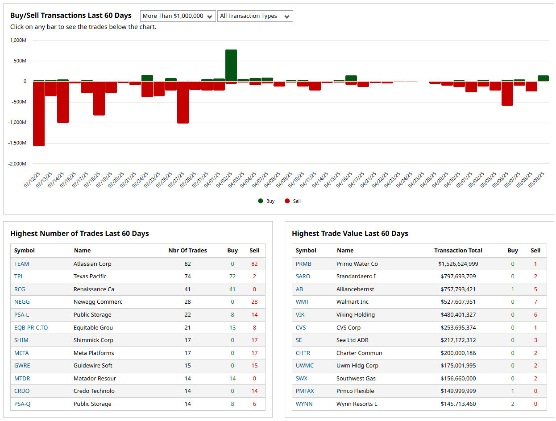Viewport: 556px width, 421px height.
Task: Click the red sell bar for 03/18/25
Action: point(99,99)
